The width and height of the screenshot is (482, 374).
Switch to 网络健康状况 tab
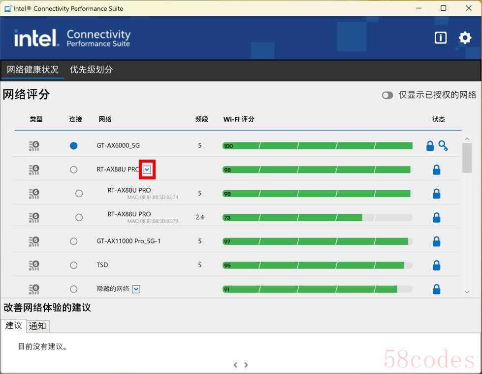[x=32, y=69]
